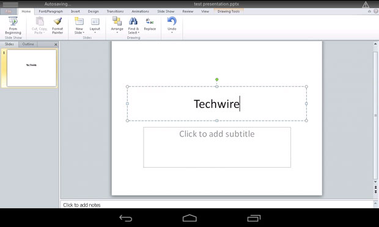Open the hamburger menu at top left
This screenshot has width=379, height=227.
(10, 4)
